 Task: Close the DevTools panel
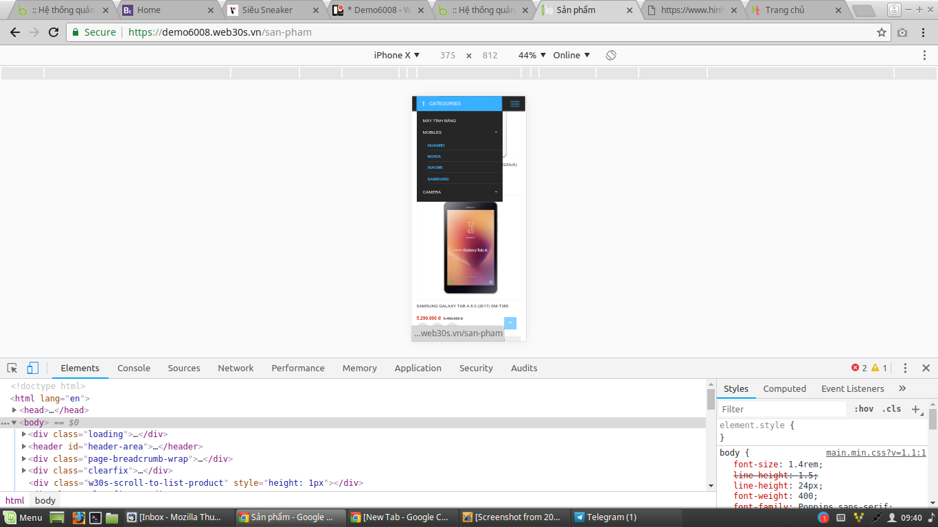tap(926, 368)
